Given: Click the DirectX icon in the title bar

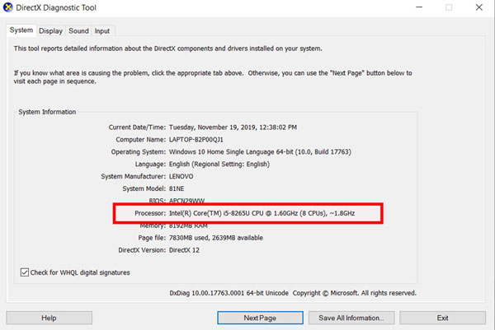Looking at the screenshot, I should (10, 7).
